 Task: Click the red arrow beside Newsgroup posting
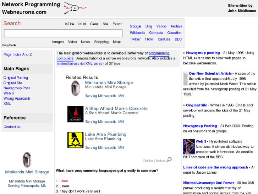184,53
